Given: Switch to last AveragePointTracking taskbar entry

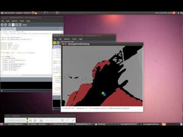Looking at the screenshot, I should pyautogui.click(x=151, y=124).
